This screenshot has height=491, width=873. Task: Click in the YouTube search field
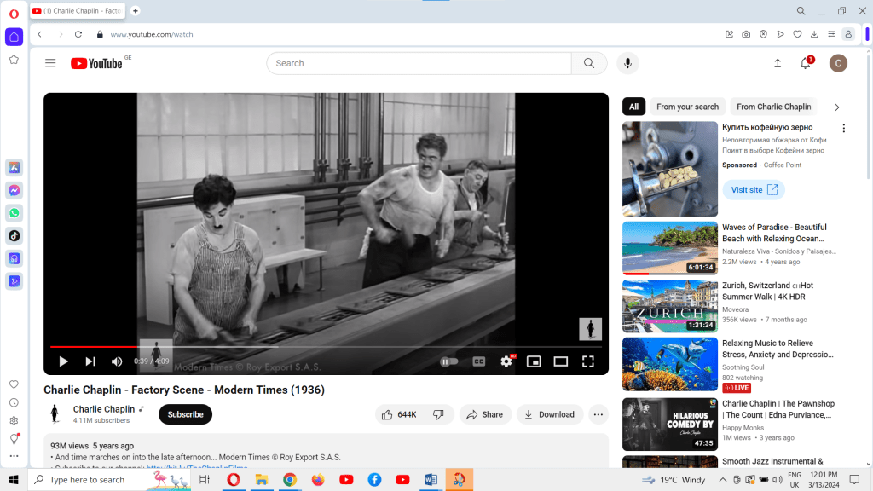point(419,63)
